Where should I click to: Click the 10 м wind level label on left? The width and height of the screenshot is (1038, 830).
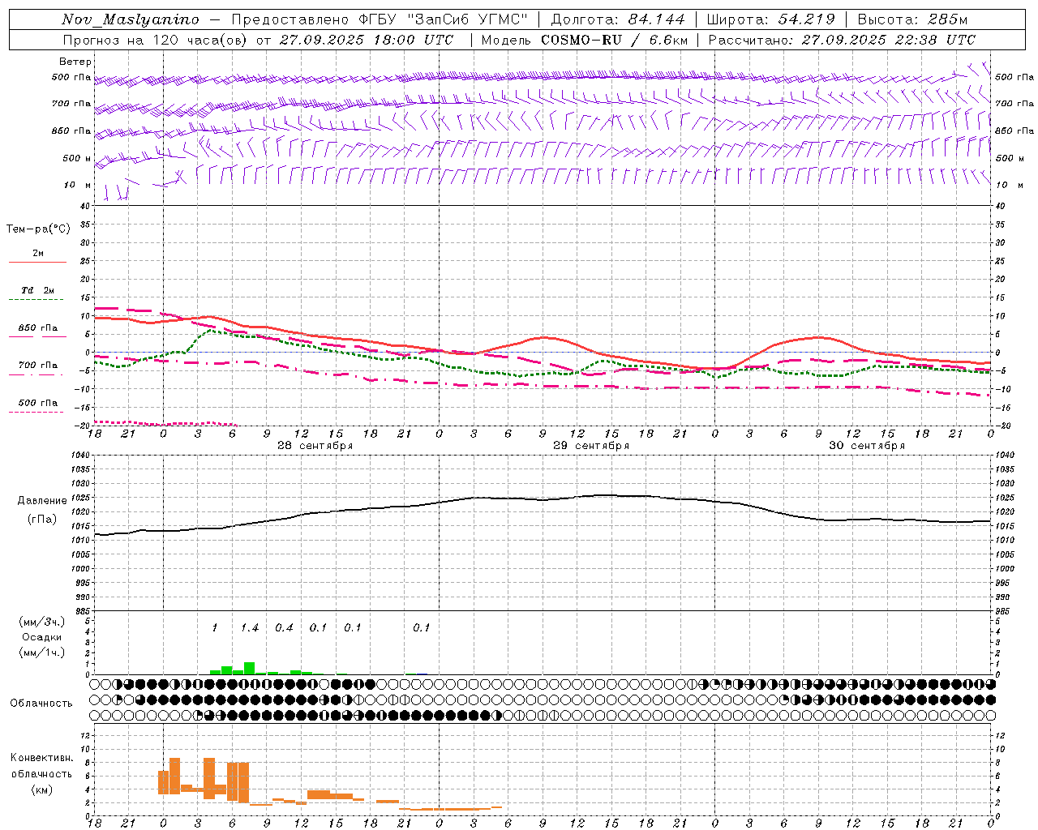[x=78, y=185]
